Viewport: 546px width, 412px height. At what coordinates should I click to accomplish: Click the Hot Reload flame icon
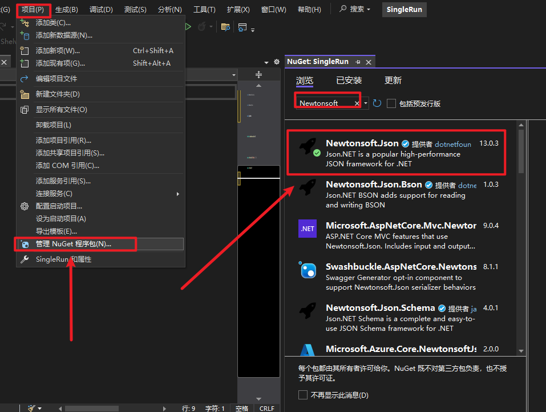click(x=201, y=26)
